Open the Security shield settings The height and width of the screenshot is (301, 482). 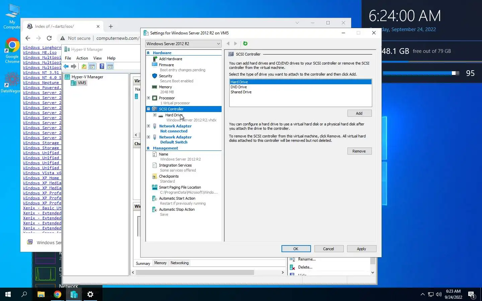[165, 76]
